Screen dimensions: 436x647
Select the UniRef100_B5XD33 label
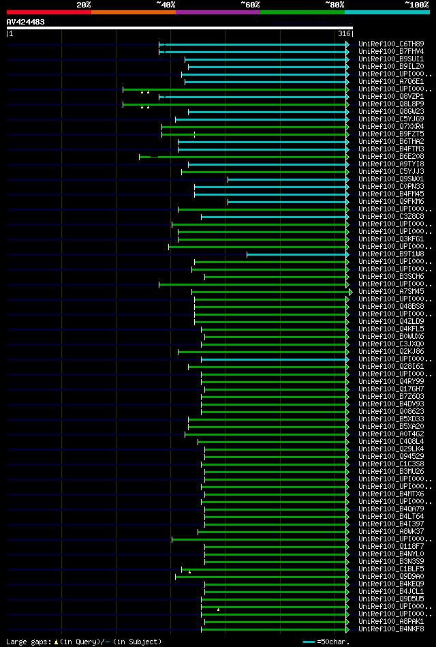(391, 419)
